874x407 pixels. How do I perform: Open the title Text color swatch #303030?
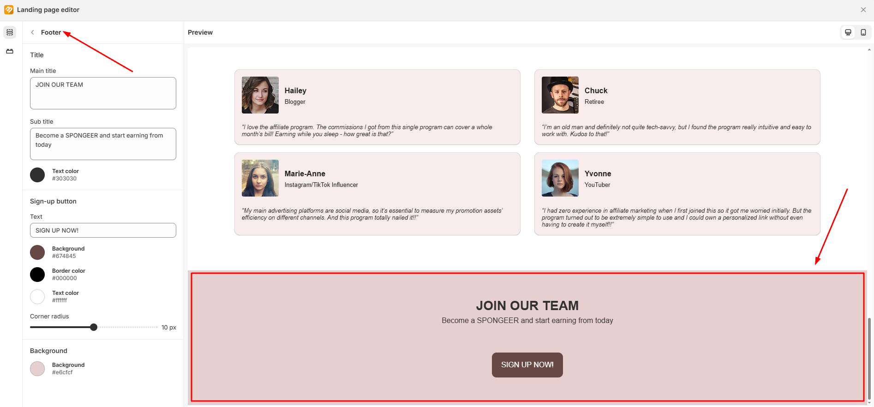click(x=37, y=175)
